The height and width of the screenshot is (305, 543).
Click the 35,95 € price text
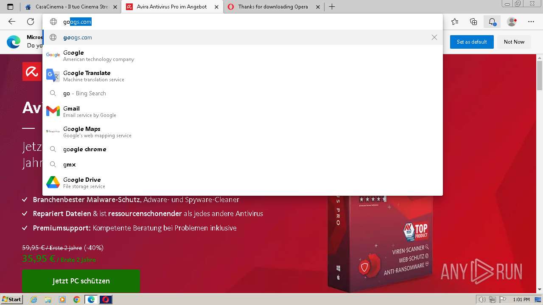pos(39,258)
